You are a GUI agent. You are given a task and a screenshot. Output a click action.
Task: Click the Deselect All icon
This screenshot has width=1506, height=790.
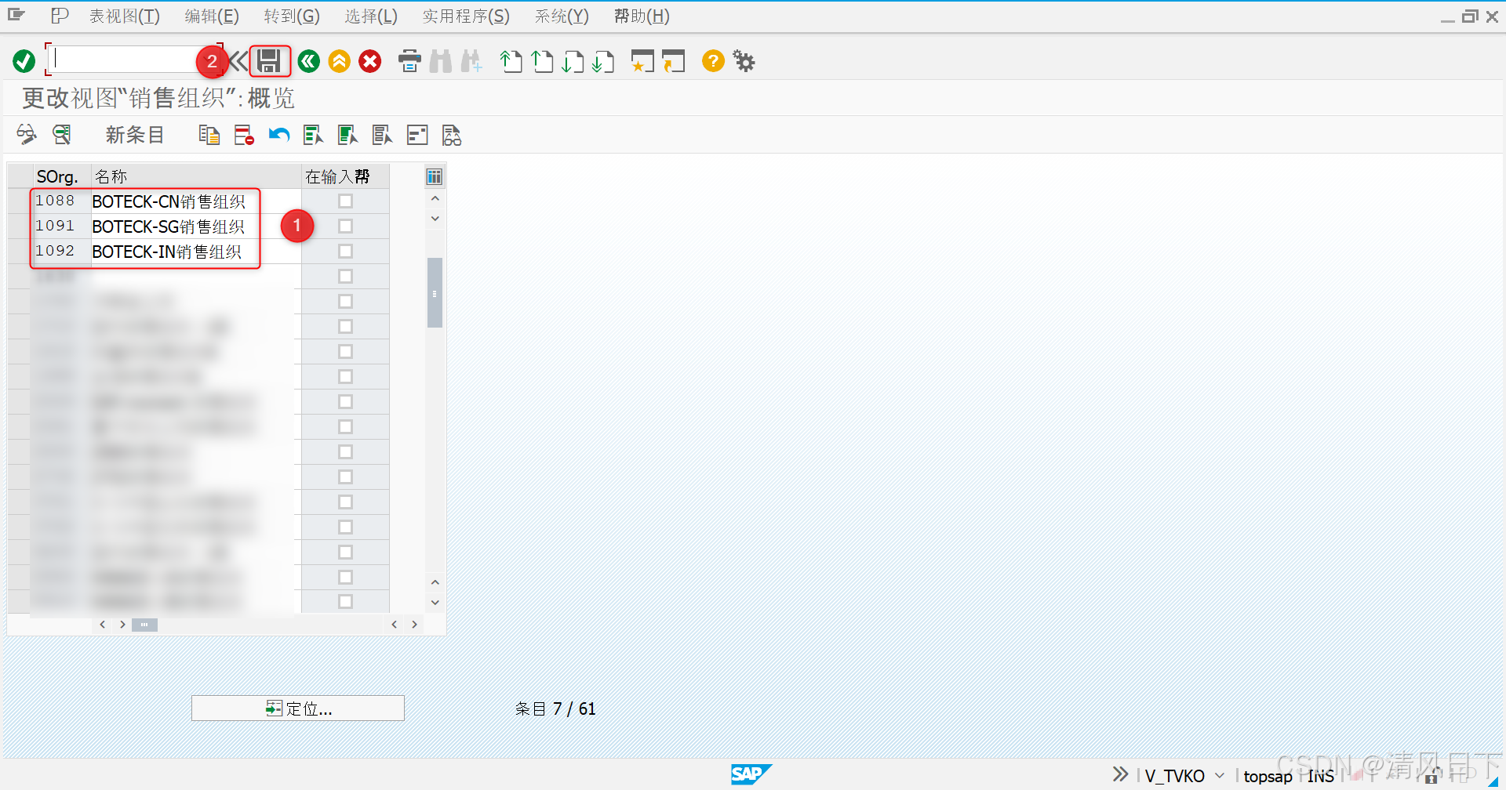click(382, 135)
